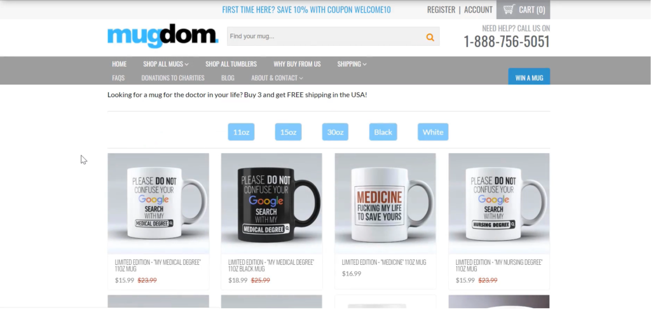Open the Shop All Tumblers page

231,64
